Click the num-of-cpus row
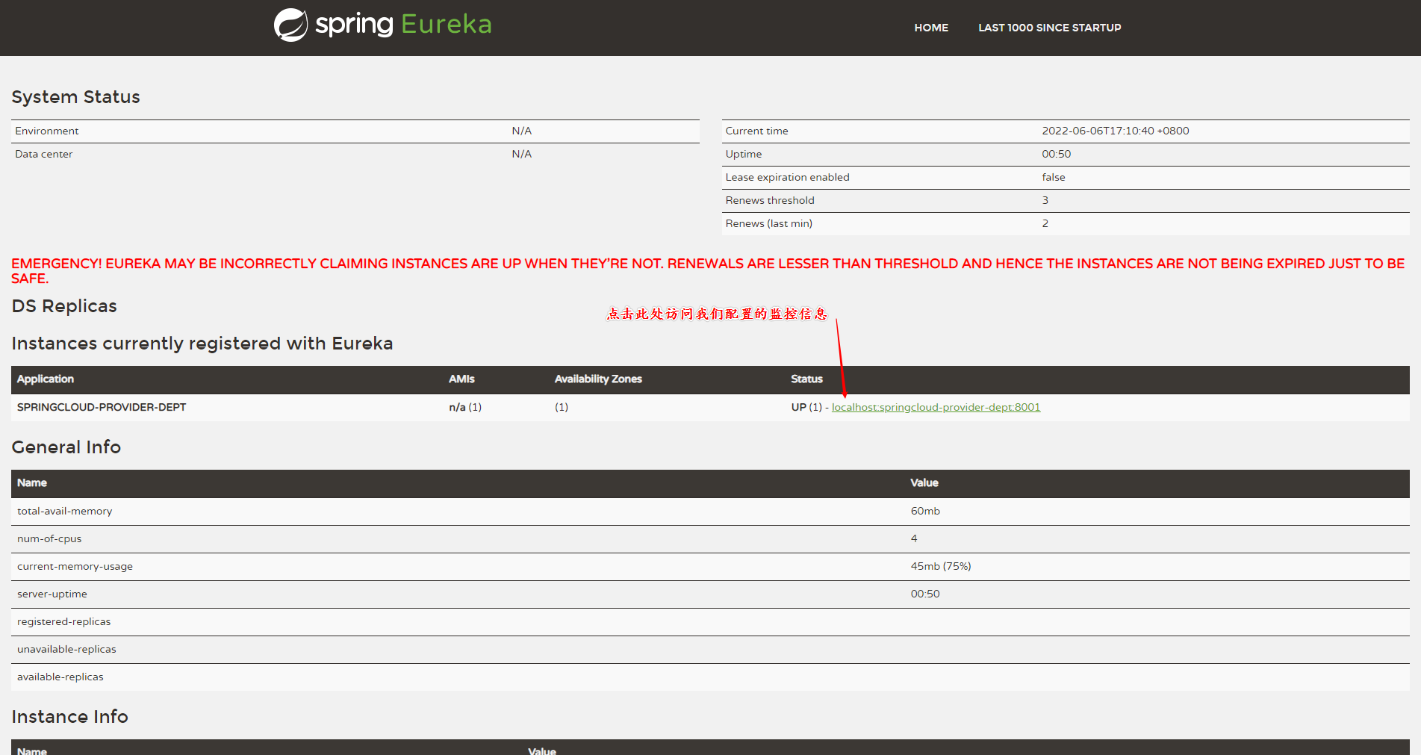Screen dimensions: 1421x755 (49, 538)
